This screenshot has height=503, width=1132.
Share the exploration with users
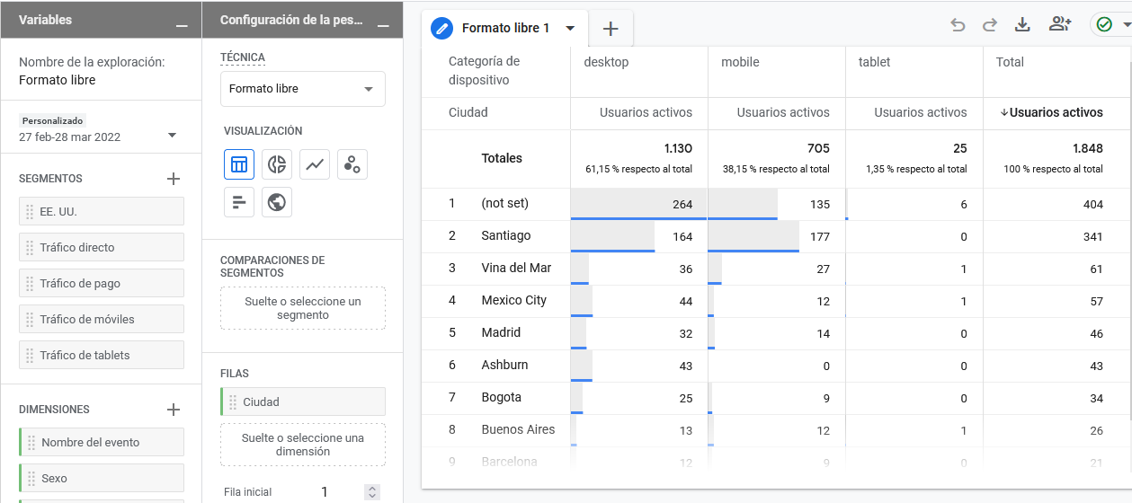click(1060, 25)
